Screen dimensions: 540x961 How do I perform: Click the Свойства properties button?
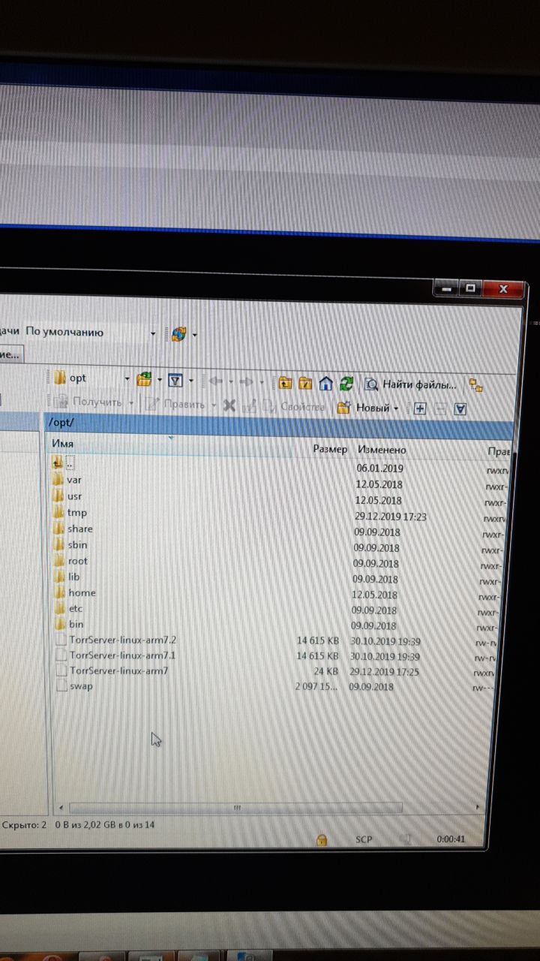point(294,406)
